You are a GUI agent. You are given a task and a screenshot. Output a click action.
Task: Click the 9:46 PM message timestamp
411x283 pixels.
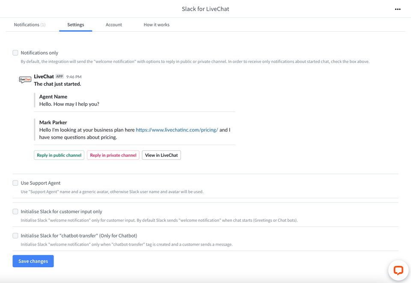(x=74, y=77)
